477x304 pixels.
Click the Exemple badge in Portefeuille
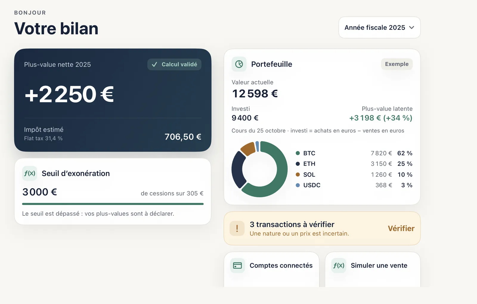pos(397,64)
